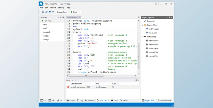Close the Error List panel

[138, 80]
